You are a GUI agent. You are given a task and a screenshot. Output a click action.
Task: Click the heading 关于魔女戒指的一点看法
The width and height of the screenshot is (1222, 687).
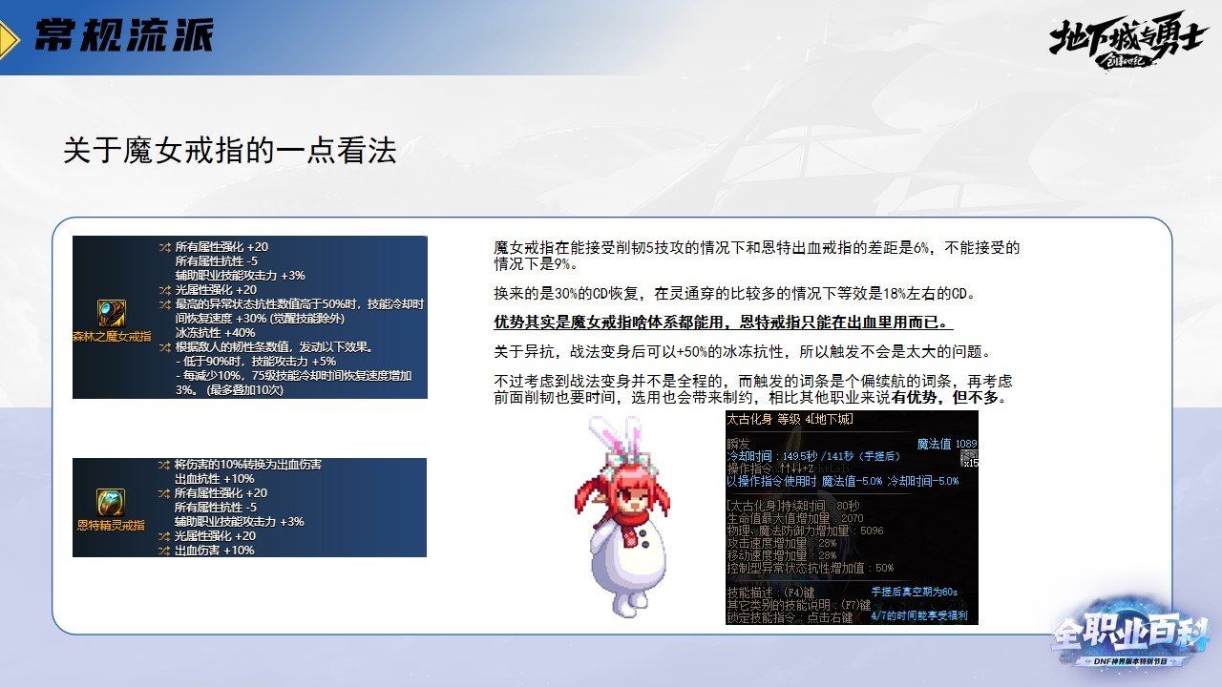[230, 150]
